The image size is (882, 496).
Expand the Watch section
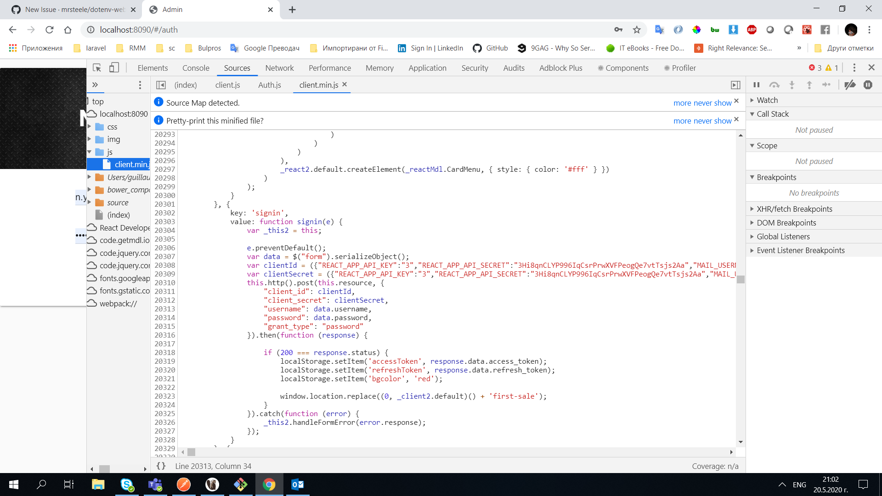point(767,100)
